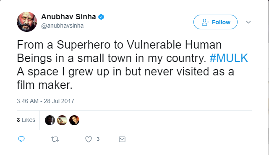Open the first liker's dark avatar
The height and width of the screenshot is (155, 269).
[50, 120]
